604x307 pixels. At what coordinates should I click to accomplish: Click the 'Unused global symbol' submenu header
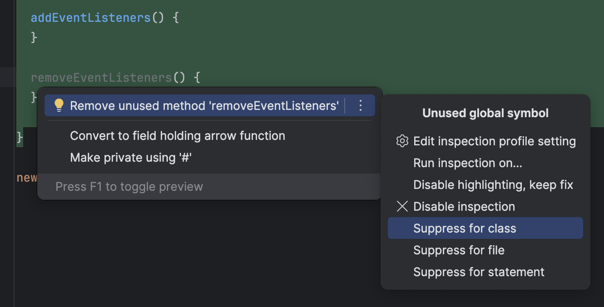[x=485, y=113]
